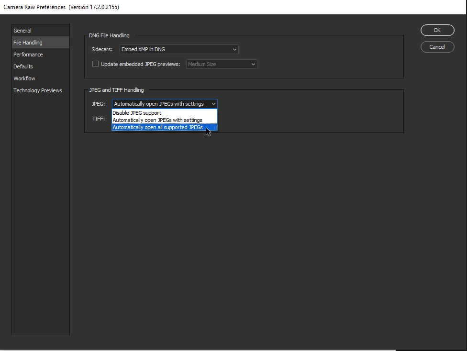Click the Sidecars: label
Image resolution: width=467 pixels, height=351 pixels.
[102, 49]
